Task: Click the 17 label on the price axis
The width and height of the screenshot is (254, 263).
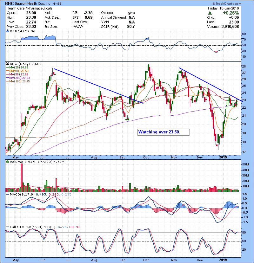Action: [244, 152]
